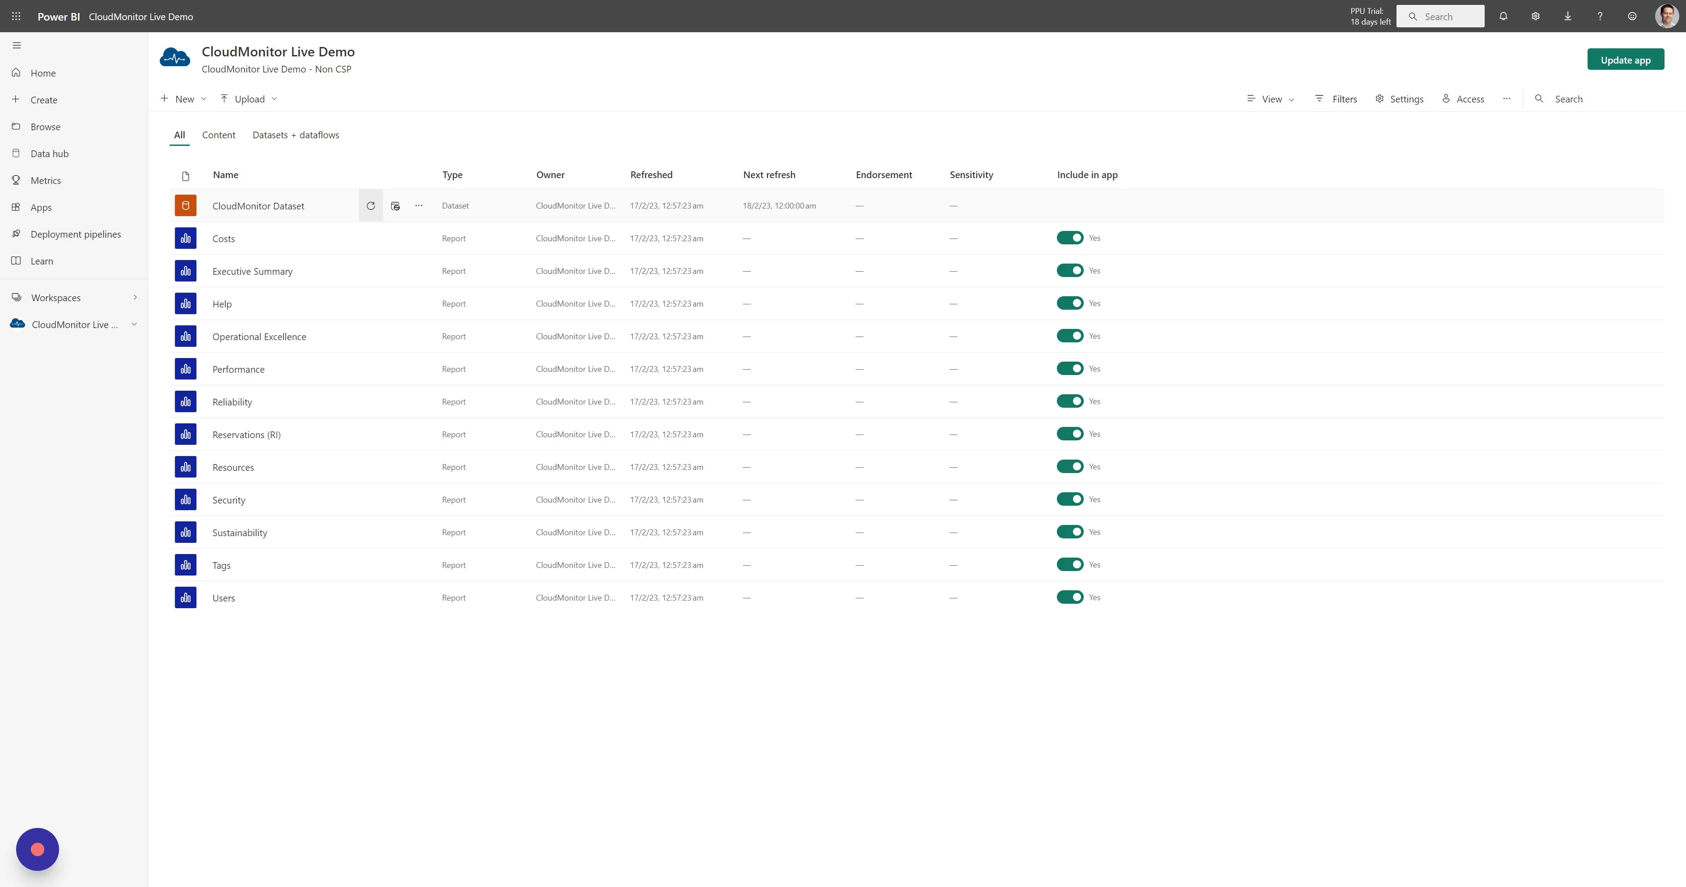Click the Costs report icon
This screenshot has height=887, width=1686.
[x=185, y=238]
